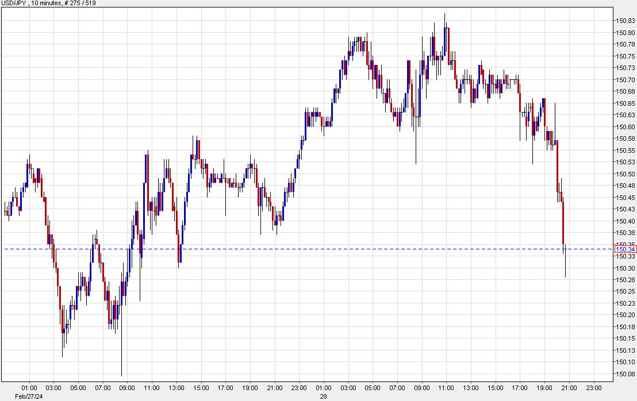
Task: Click the 28 date label on time axis
Action: (323, 396)
